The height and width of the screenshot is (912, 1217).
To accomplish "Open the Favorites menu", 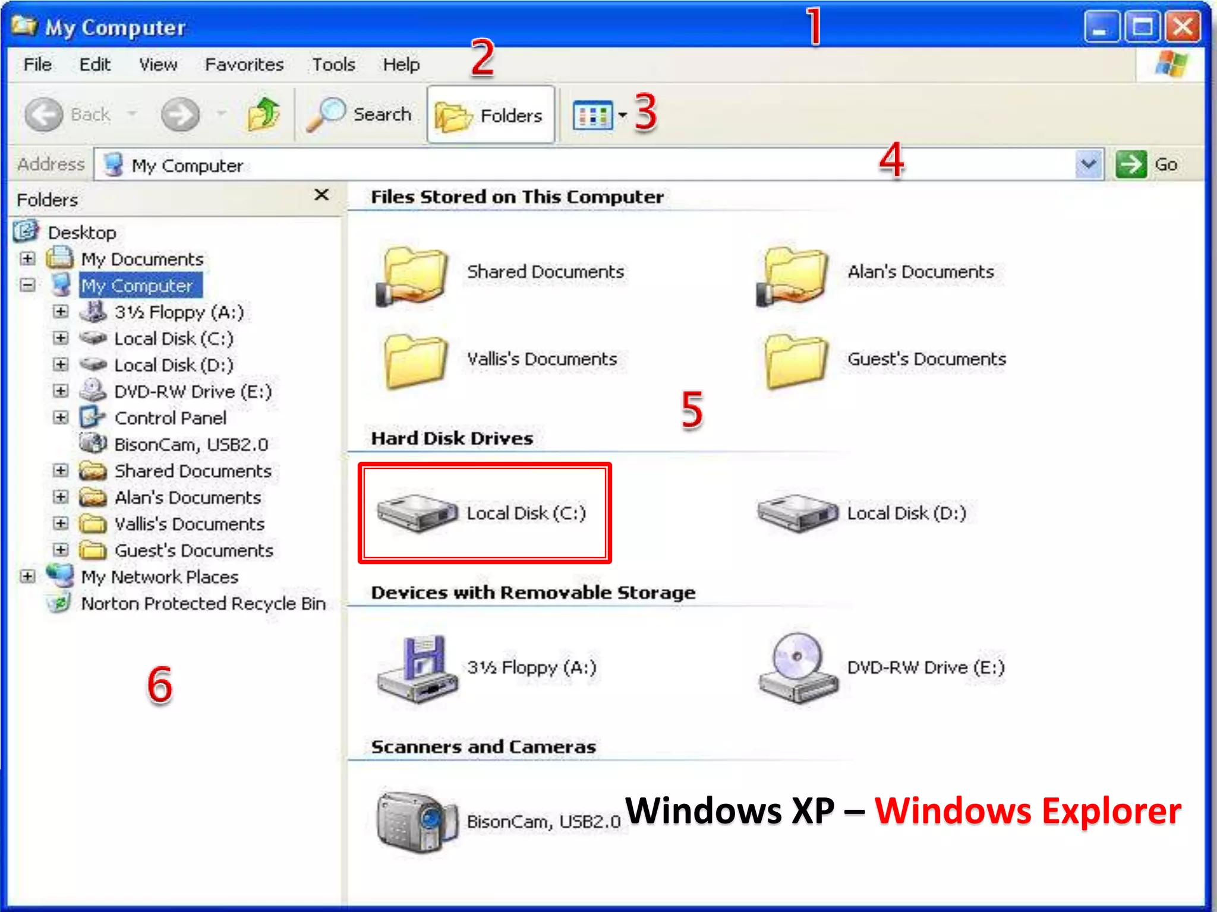I will click(244, 64).
